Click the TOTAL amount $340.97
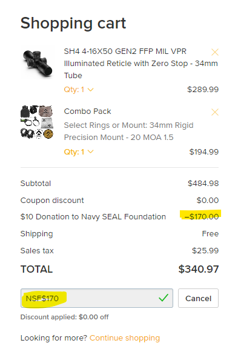The image size is (238, 346). [x=199, y=269]
